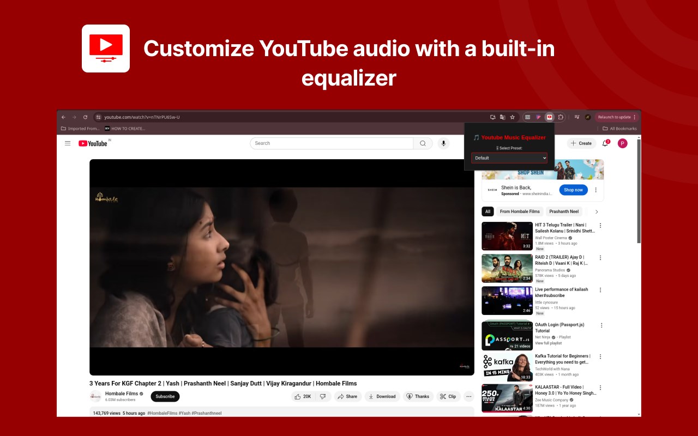Open the Select Preset dropdown showing Default

[509, 158]
